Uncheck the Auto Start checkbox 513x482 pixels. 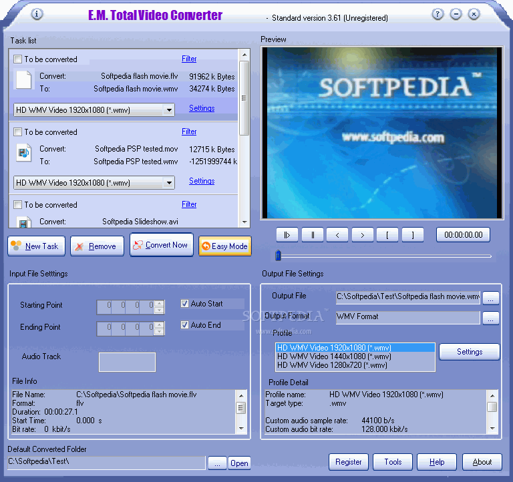[x=185, y=304]
